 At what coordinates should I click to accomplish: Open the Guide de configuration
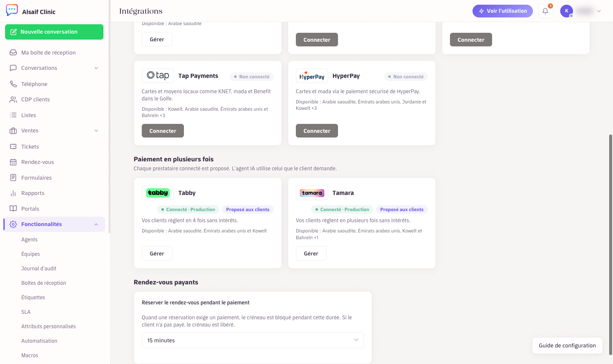coord(567,346)
